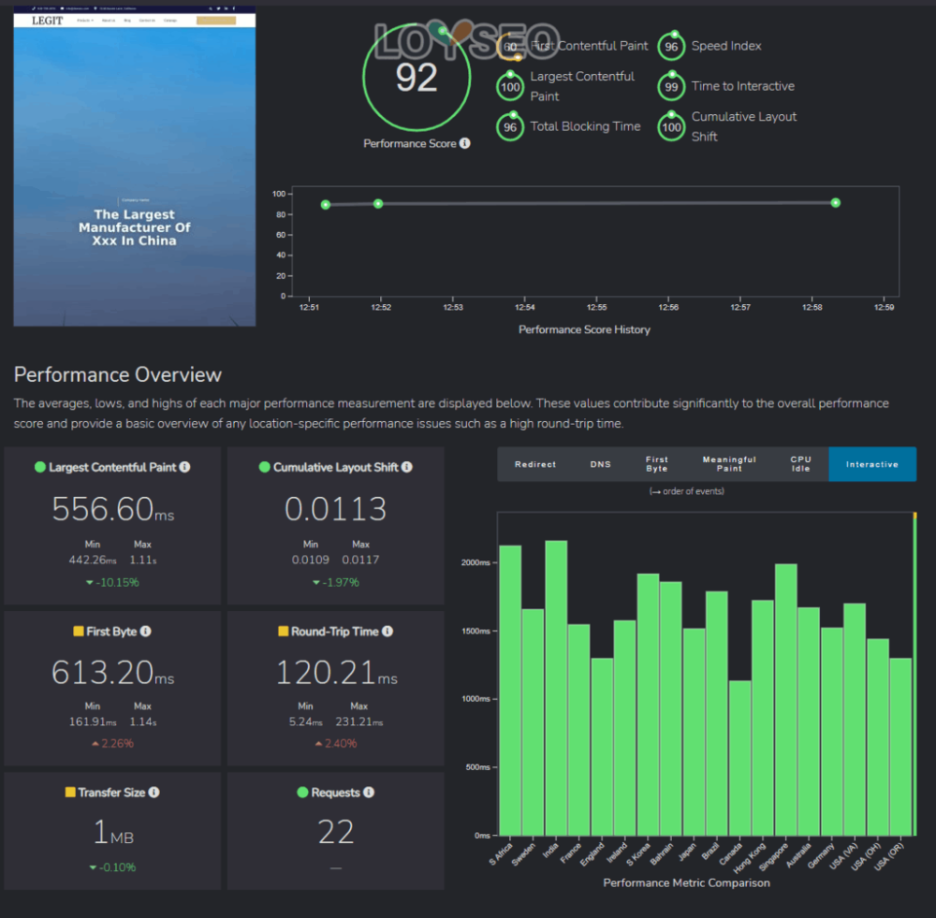Click the Singapore bar in the chart
The width and height of the screenshot is (936, 918).
coord(786,700)
